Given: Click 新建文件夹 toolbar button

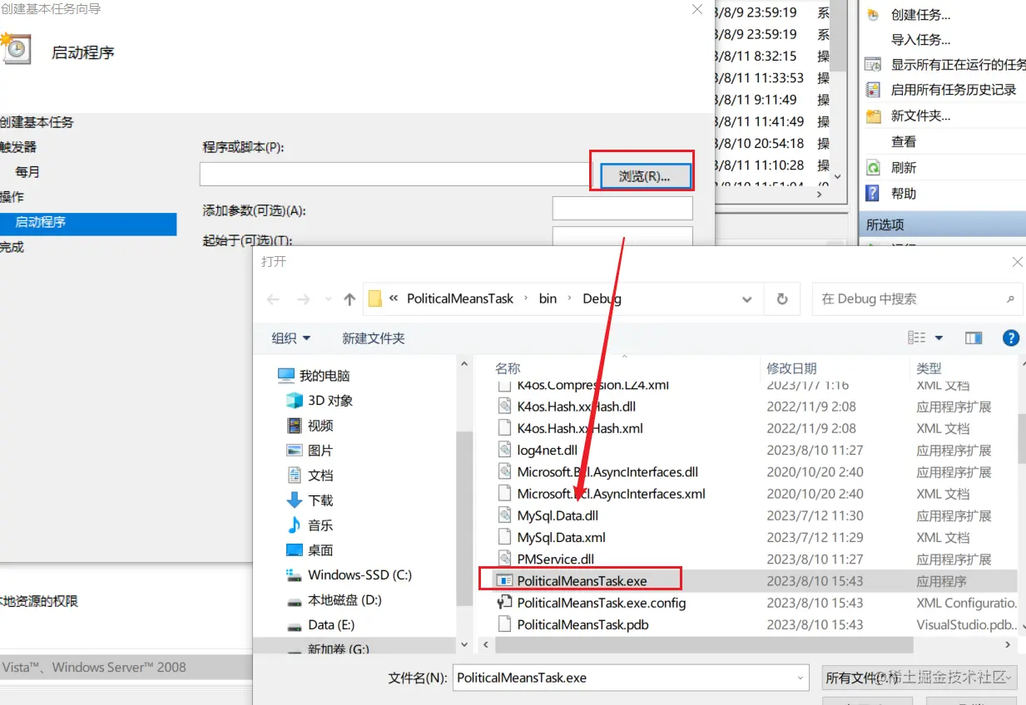Looking at the screenshot, I should tap(374, 338).
